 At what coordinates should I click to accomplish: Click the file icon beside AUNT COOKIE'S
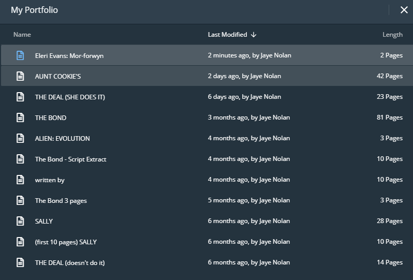pos(20,76)
